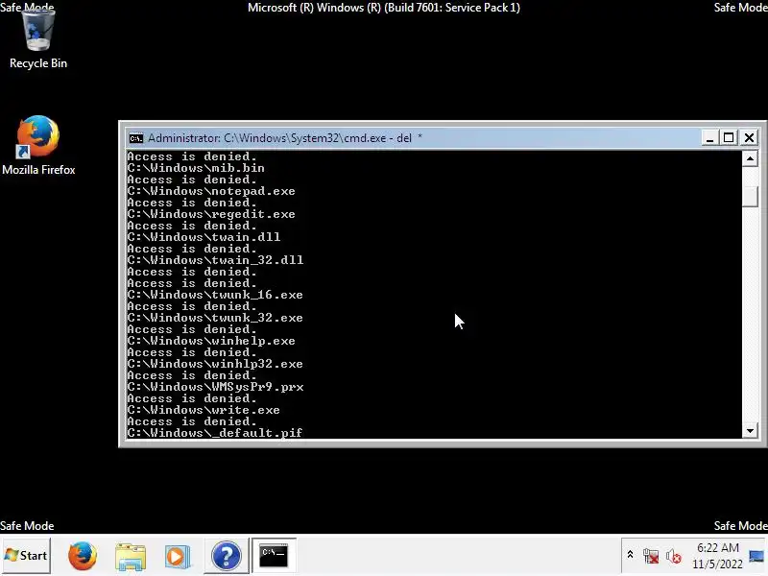
Task: Click the line C:\Windows\notepad.exe
Action: point(211,191)
